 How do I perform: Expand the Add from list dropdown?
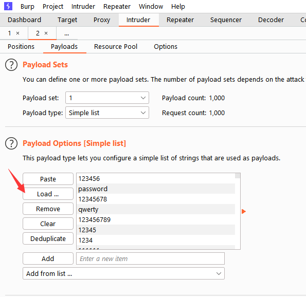click(123, 273)
